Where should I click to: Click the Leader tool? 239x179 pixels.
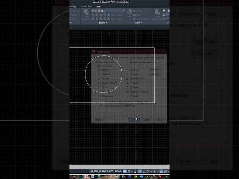74,15
